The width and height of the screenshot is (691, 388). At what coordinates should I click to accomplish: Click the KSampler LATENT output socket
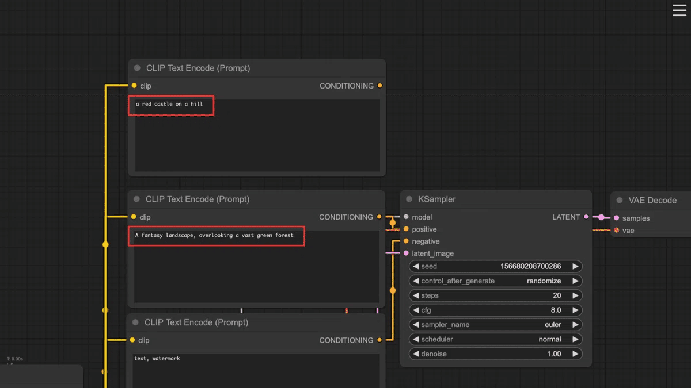click(x=586, y=217)
